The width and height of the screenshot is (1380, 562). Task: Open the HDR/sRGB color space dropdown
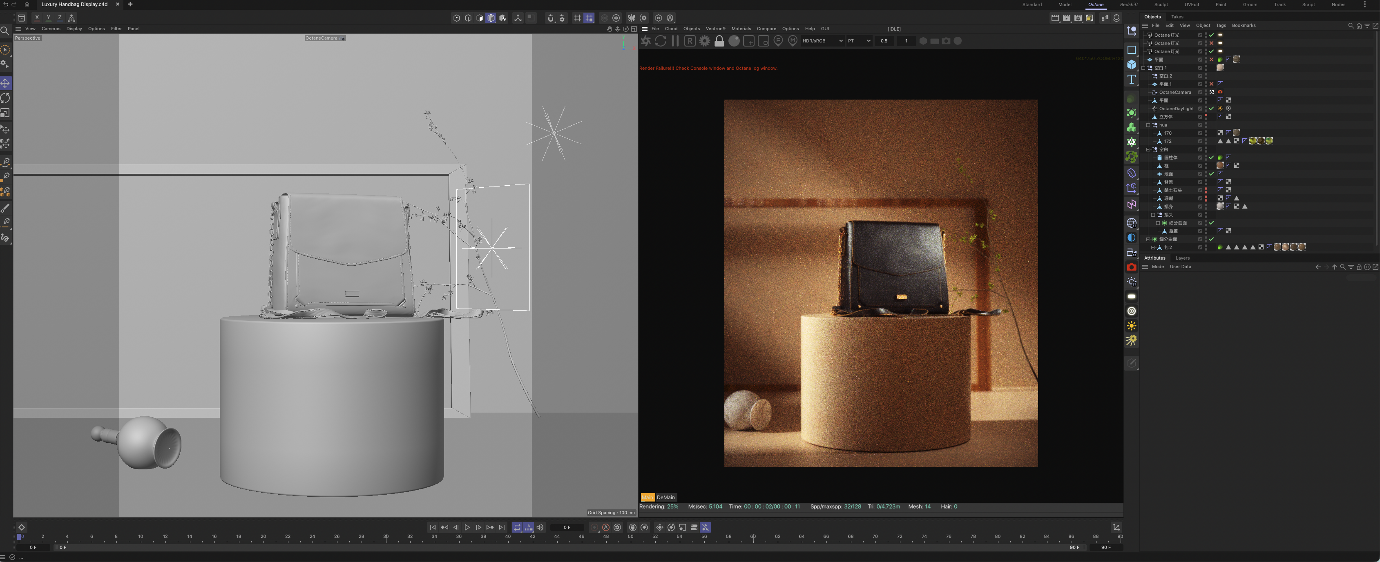click(822, 41)
